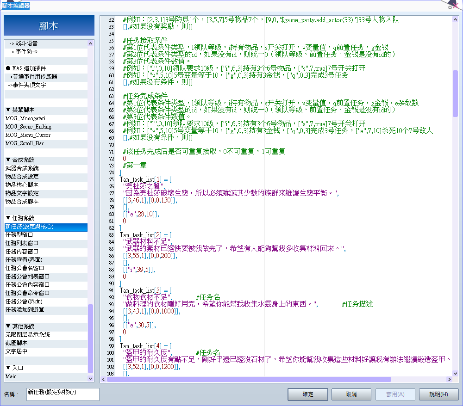463x406 pixels.
Task: Open the 物品合成設定 script
Action: (46, 177)
